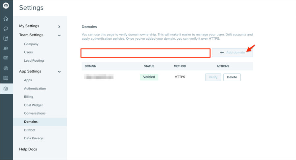Go to Home via sidebar icon
296x160 pixels.
6,19
